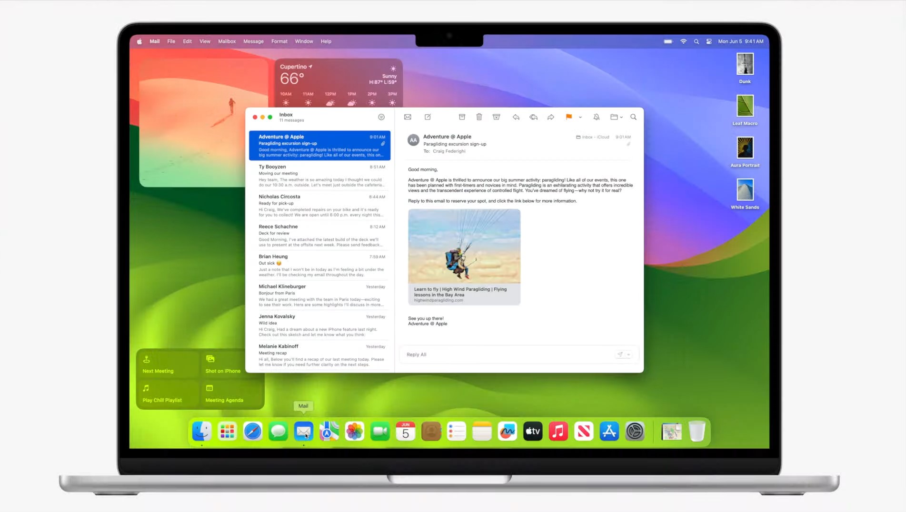Toggle the orange flag on this message
The width and height of the screenshot is (906, 512).
pyautogui.click(x=568, y=117)
